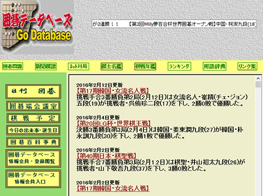
Task: Open the 用語辞典 menu button
Action: [215, 67]
